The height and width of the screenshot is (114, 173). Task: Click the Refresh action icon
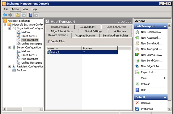137,84
